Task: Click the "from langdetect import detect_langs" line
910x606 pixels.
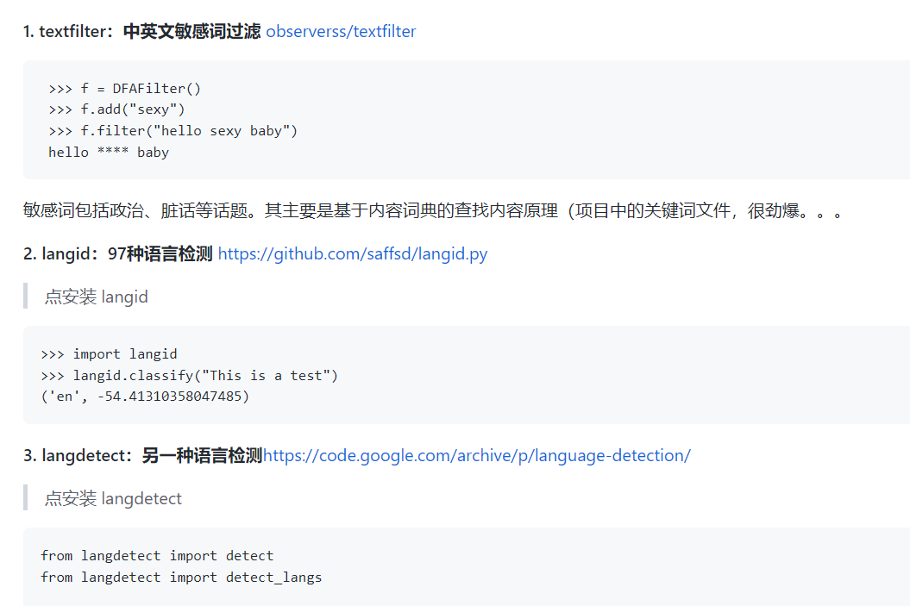Action: (181, 578)
